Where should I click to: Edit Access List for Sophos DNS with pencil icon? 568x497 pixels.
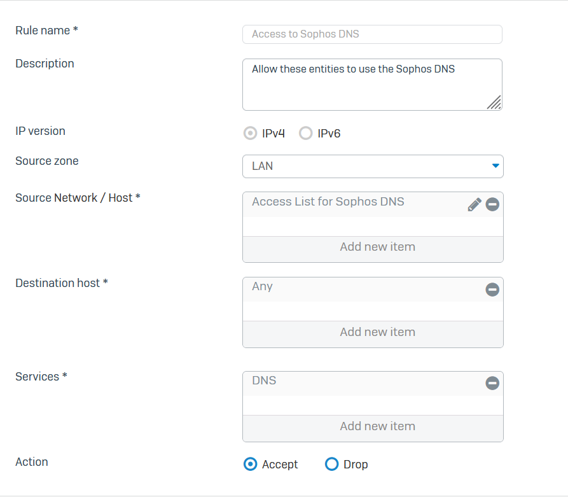pyautogui.click(x=474, y=204)
